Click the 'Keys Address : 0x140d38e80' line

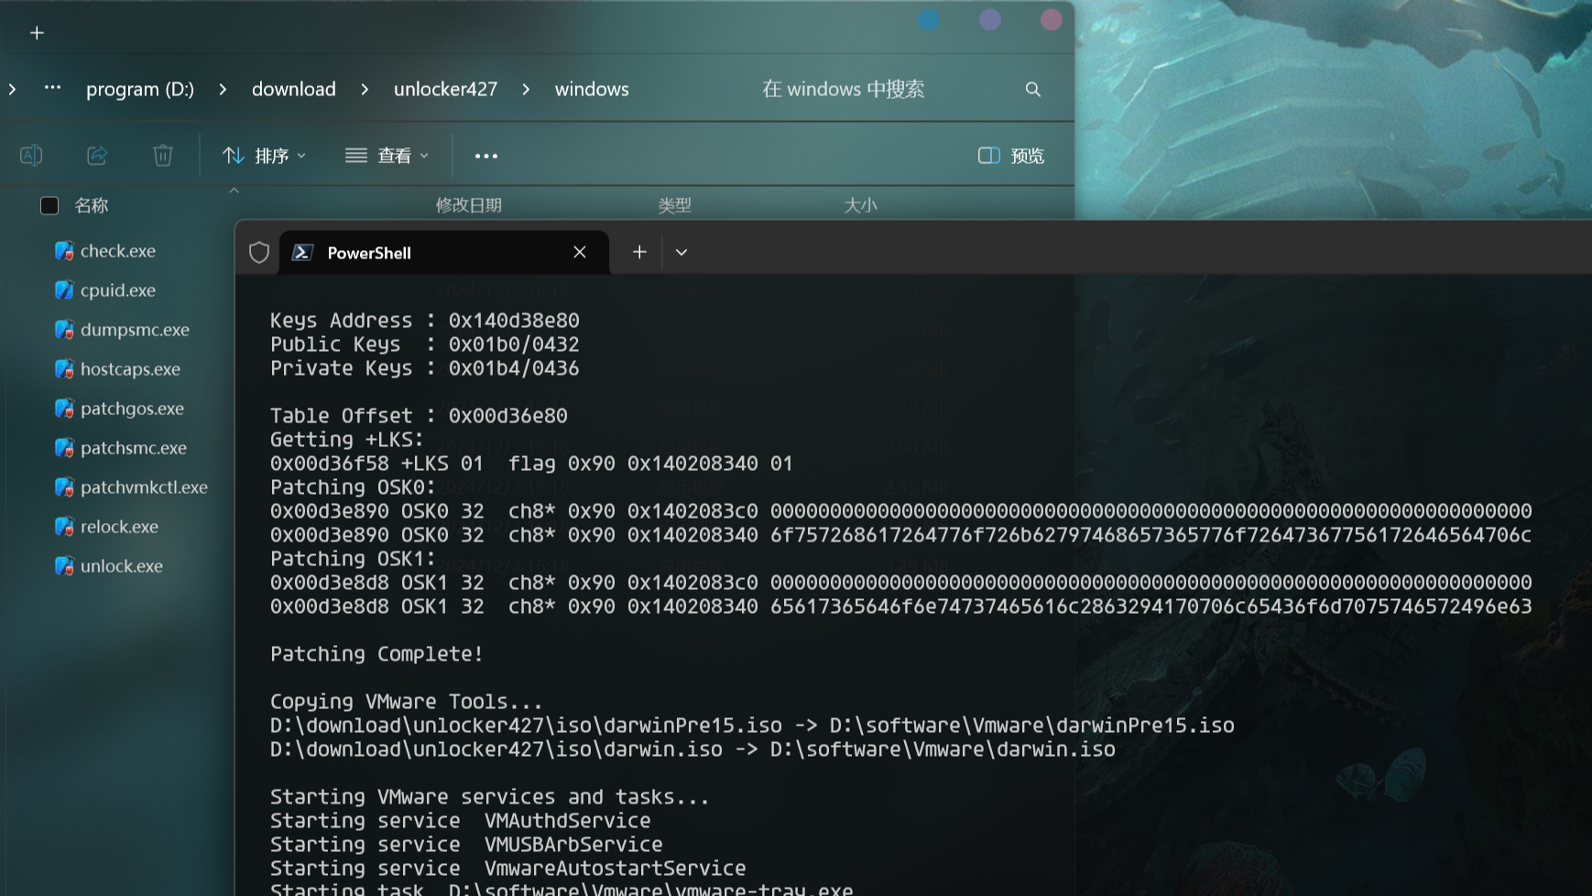(x=424, y=321)
